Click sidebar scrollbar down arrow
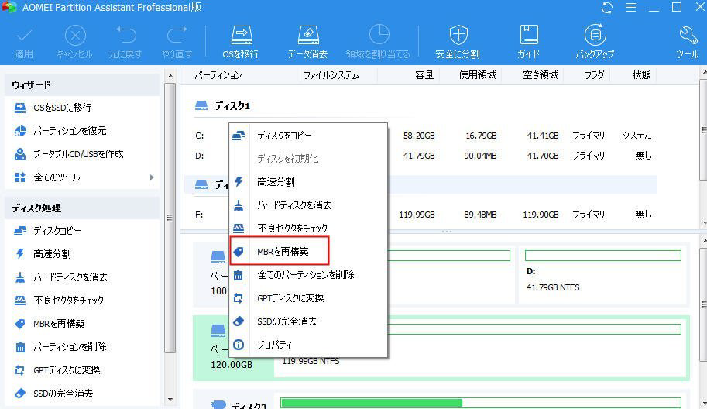Screen dimensions: 707x409 [170, 399]
